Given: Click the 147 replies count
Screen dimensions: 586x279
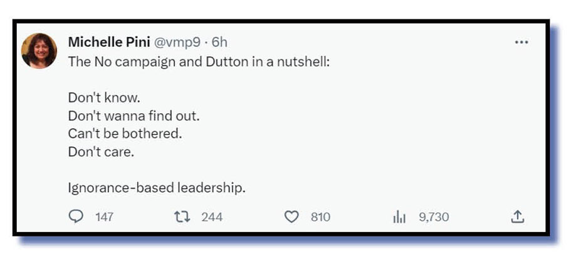Looking at the screenshot, I should click(104, 217).
